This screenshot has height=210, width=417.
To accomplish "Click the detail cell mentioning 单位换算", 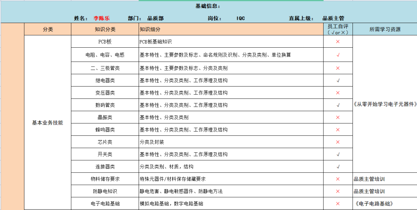I will pos(231,55).
